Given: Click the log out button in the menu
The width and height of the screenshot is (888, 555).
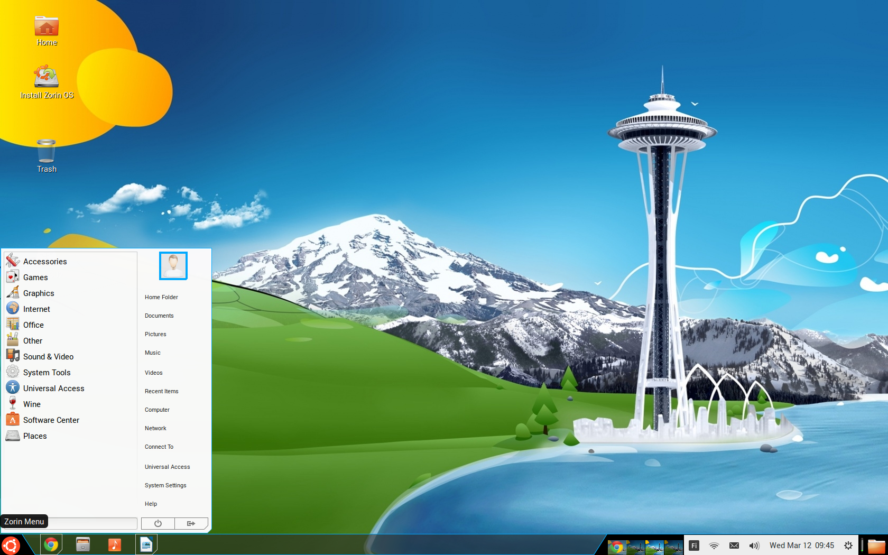Looking at the screenshot, I should (x=191, y=523).
